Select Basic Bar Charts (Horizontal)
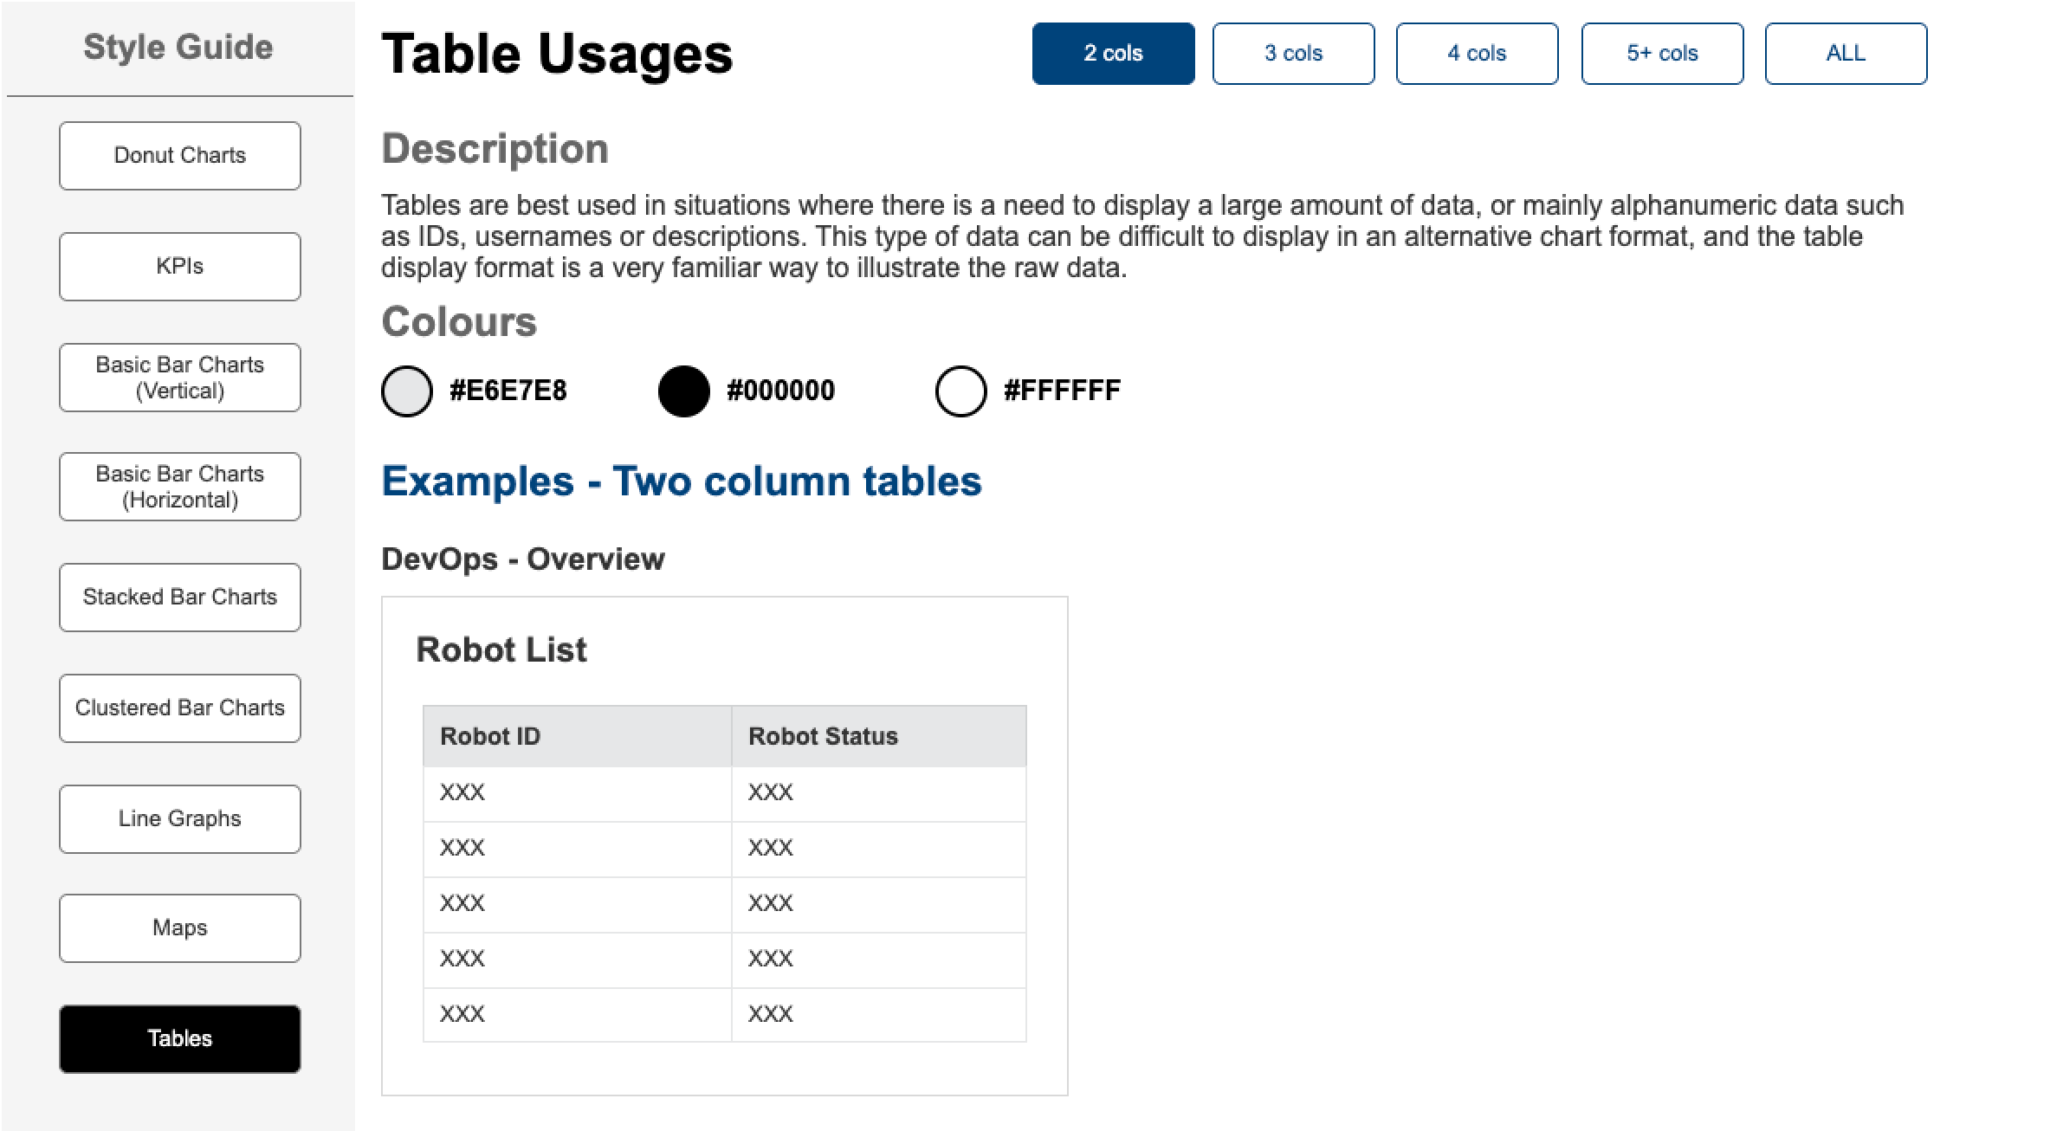 click(x=180, y=487)
